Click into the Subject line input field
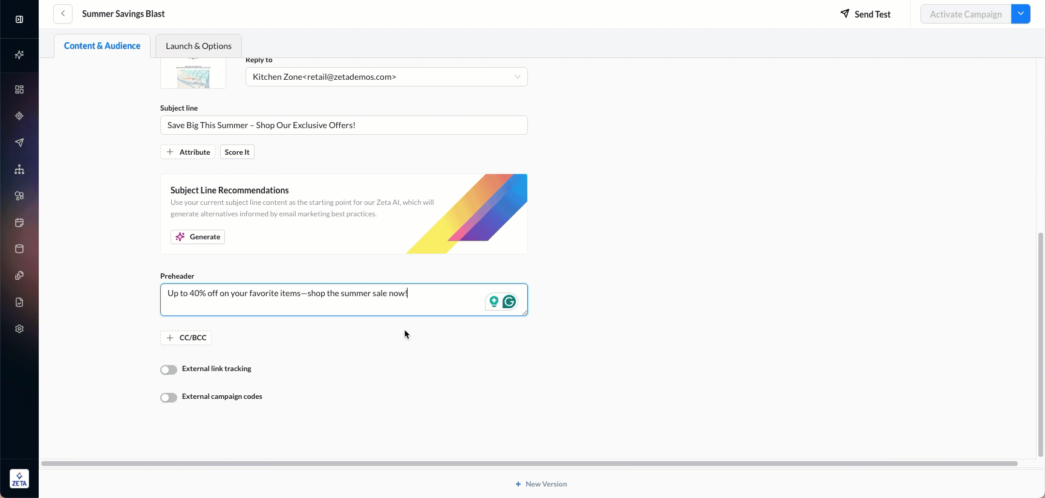This screenshot has width=1045, height=498. tap(343, 125)
